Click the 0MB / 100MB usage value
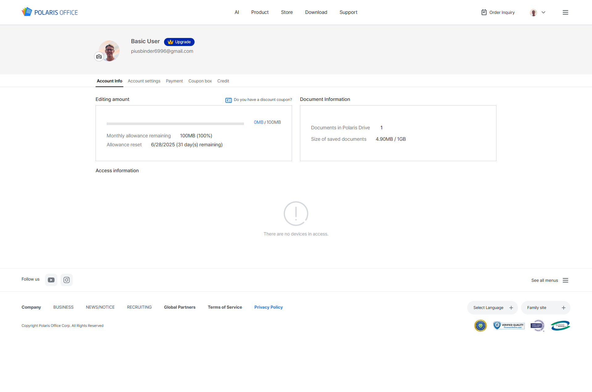592x392 pixels. pyautogui.click(x=267, y=122)
